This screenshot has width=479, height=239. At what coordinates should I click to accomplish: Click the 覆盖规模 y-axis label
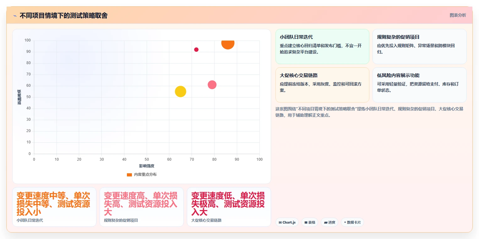[19, 97]
